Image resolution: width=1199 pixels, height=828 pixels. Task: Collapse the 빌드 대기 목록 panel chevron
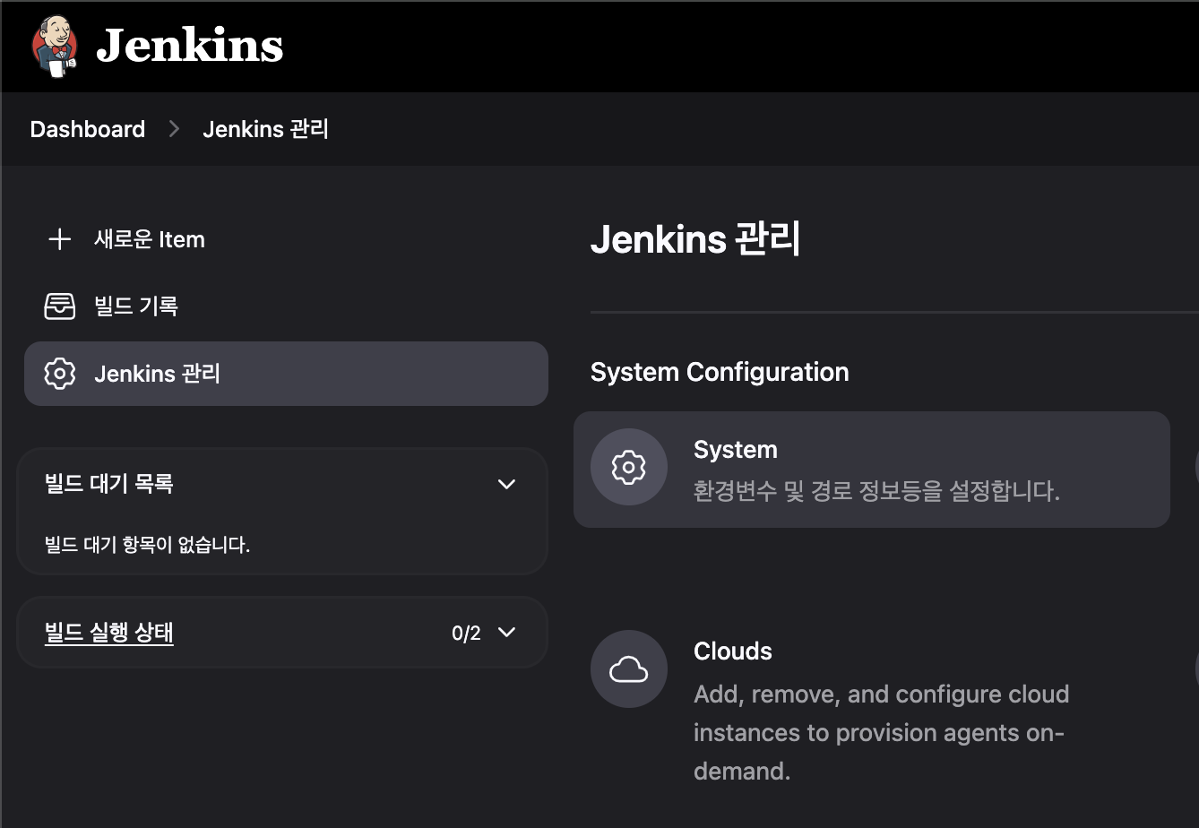pyautogui.click(x=506, y=484)
